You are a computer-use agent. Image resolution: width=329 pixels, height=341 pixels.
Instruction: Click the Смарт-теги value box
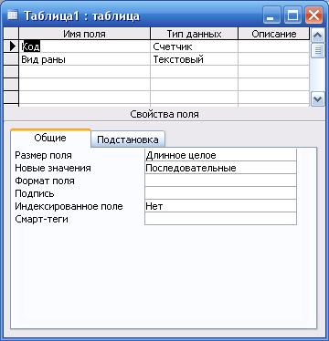tap(220, 219)
